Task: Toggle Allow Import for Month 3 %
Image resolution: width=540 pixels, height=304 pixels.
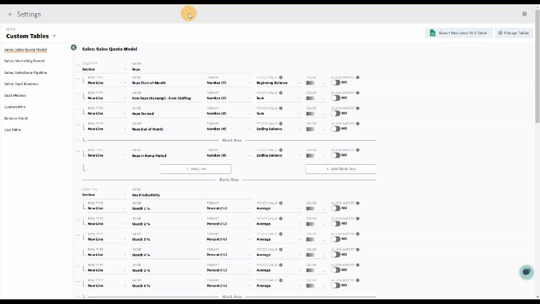Action: point(336,239)
